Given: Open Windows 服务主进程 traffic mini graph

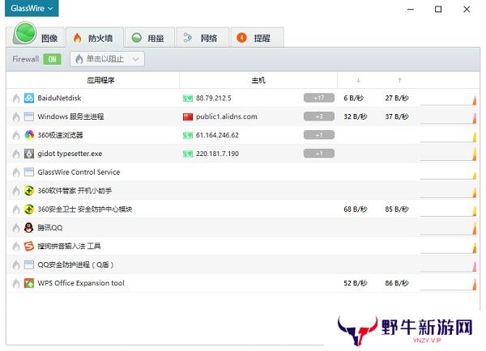Looking at the screenshot, I should tap(448, 117).
